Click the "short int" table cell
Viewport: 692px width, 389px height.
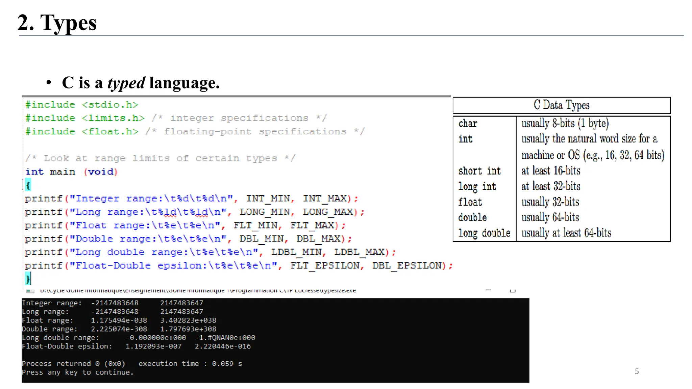[x=480, y=171]
